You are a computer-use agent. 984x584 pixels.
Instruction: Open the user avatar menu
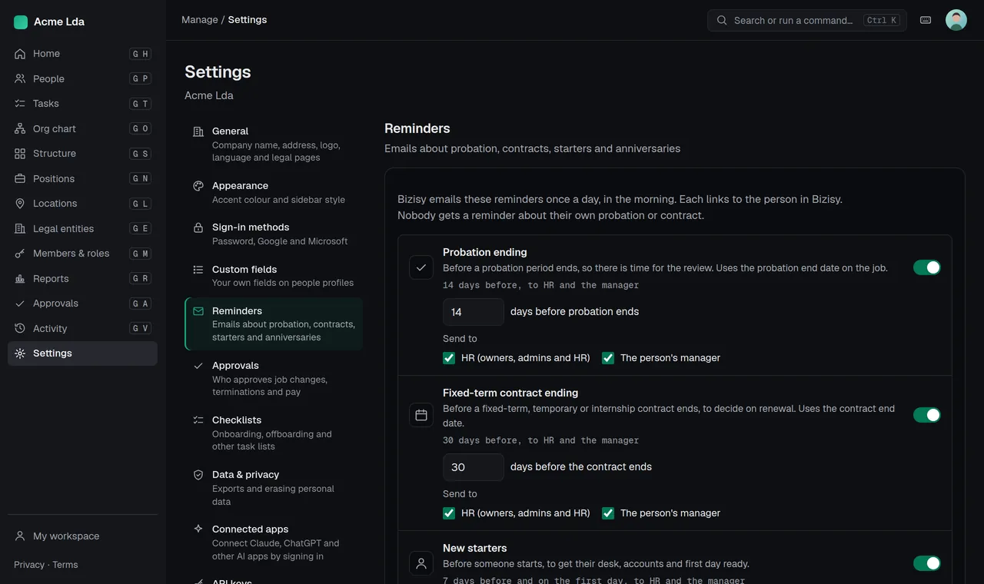(x=956, y=20)
